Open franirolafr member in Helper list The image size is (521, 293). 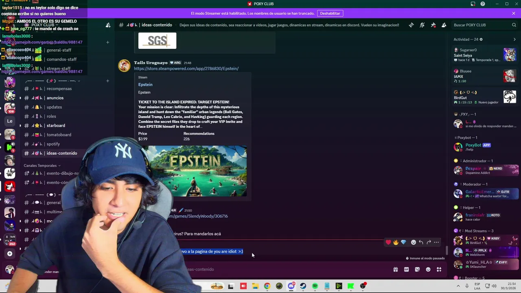click(486, 217)
